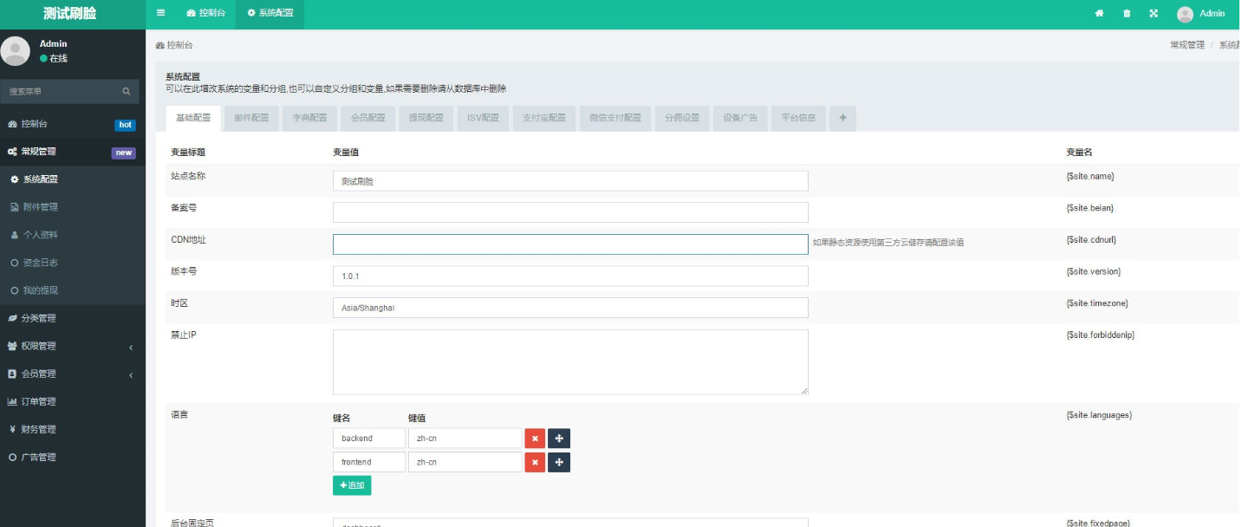
Task: Open 附件管理 in the sidebar
Action: click(x=41, y=207)
